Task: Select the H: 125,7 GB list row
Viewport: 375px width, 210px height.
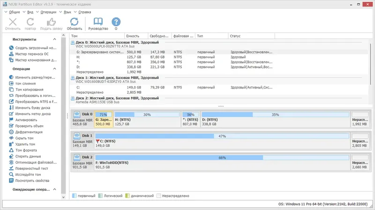Action: pos(219,57)
